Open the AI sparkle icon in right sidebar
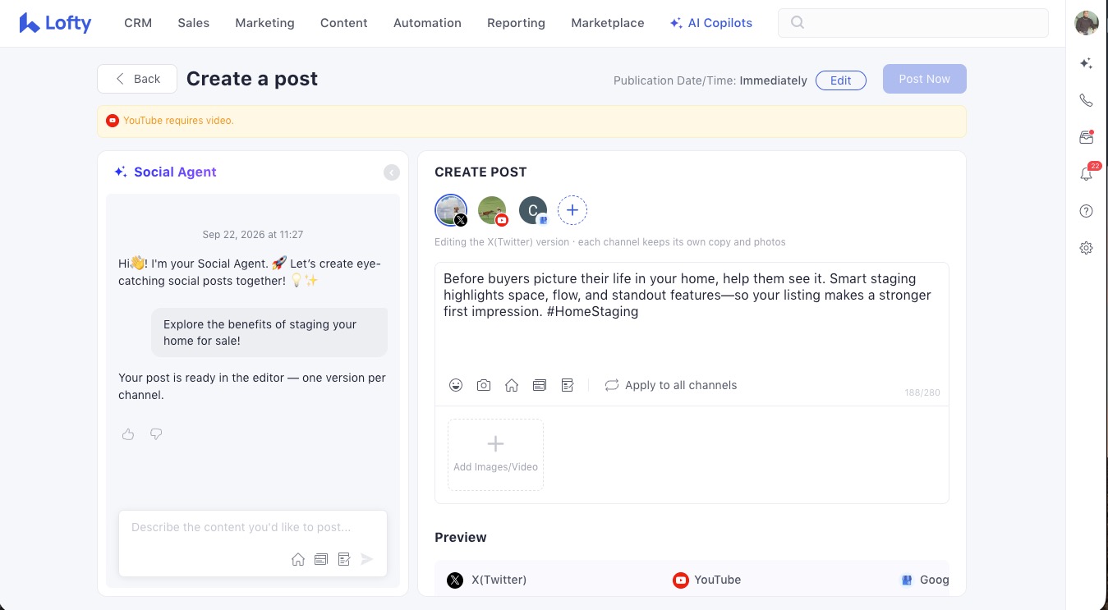This screenshot has width=1108, height=610. coord(1086,63)
